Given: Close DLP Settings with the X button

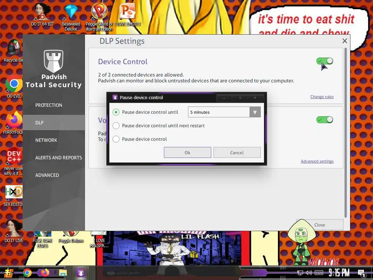Looking at the screenshot, I should pos(345,41).
